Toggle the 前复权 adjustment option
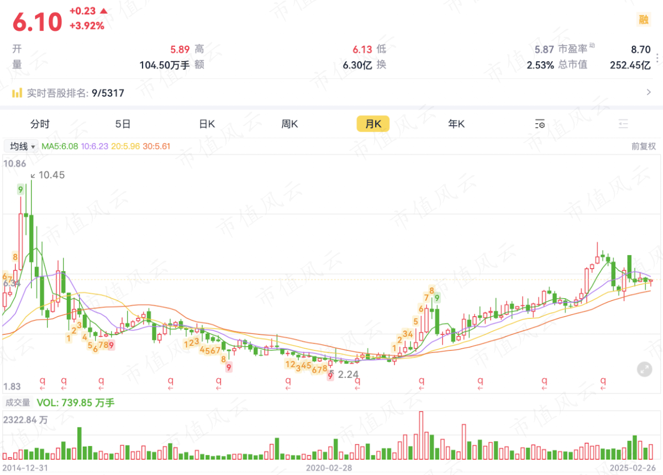Viewport: 663px width, 475px height. tap(644, 146)
